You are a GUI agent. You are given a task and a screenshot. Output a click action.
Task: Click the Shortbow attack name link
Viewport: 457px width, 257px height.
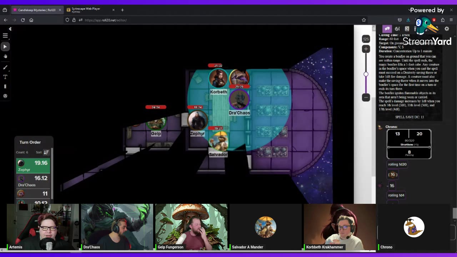point(407,145)
